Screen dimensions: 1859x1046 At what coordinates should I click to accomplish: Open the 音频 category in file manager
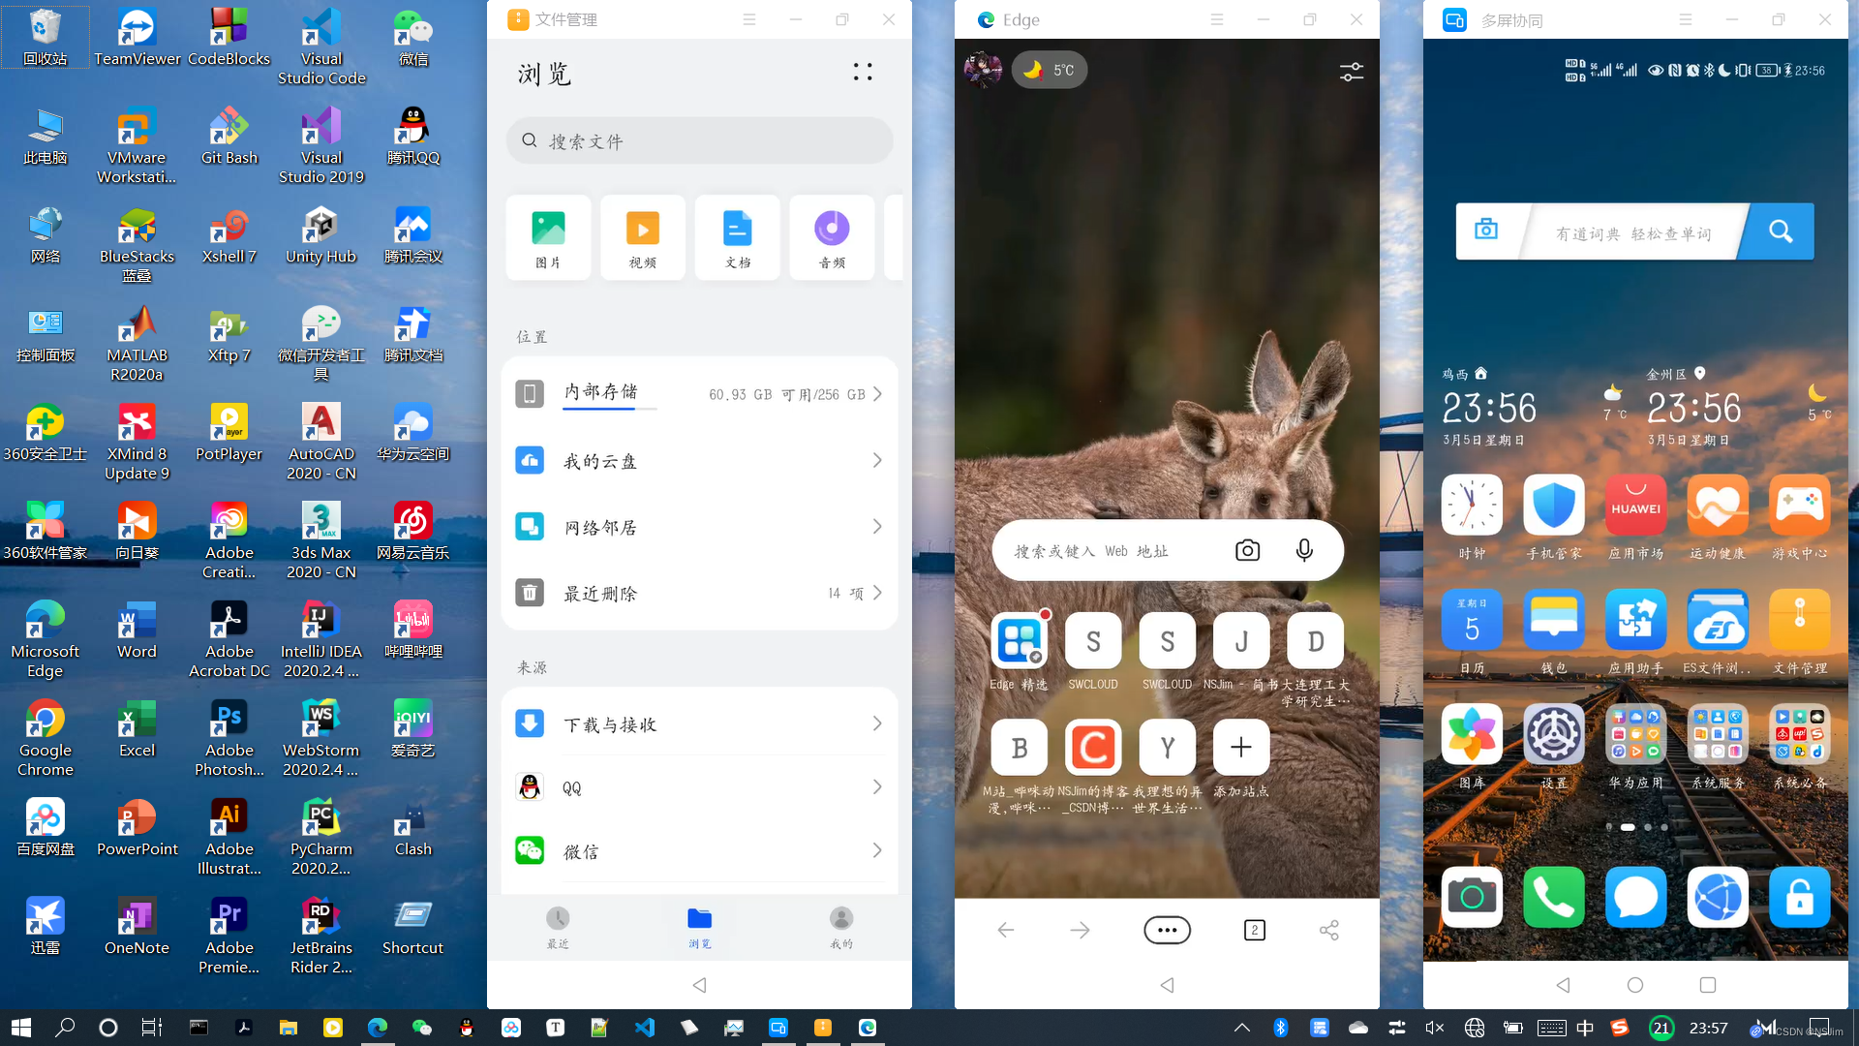coord(831,237)
